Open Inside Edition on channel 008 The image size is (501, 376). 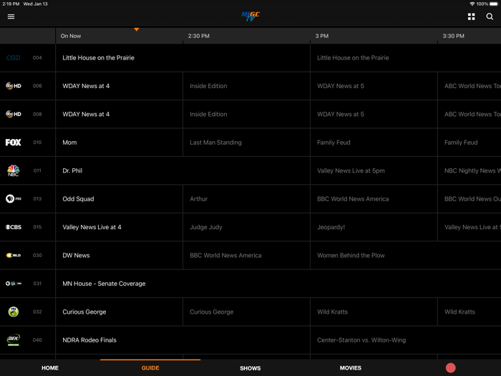(x=246, y=114)
